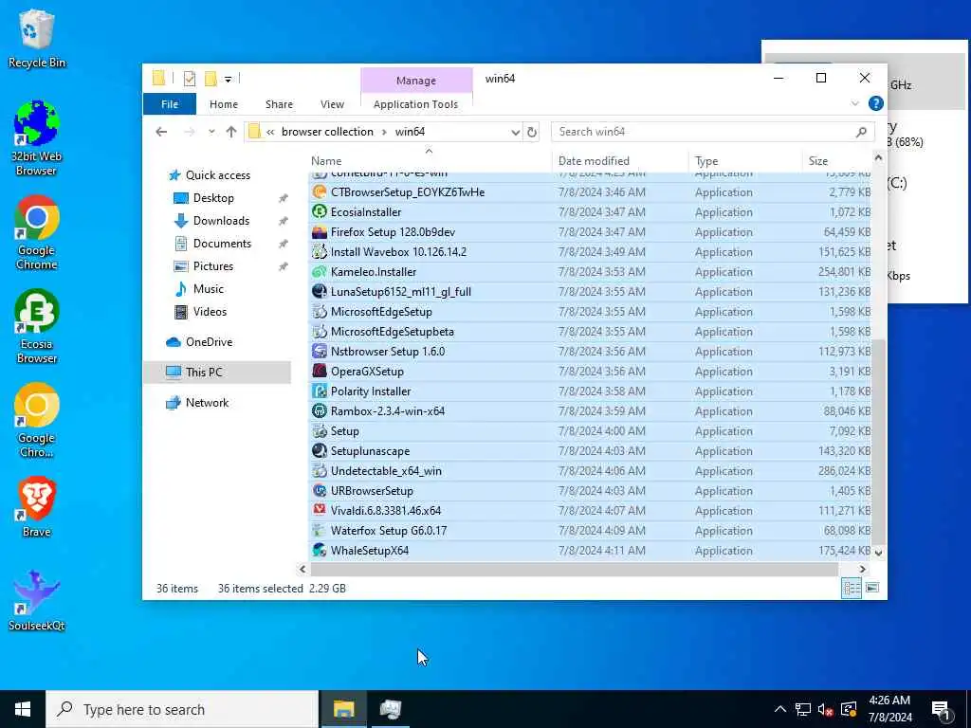Select the Polarity Installer file icon
Viewport: 971px width, 728px height.
319,391
